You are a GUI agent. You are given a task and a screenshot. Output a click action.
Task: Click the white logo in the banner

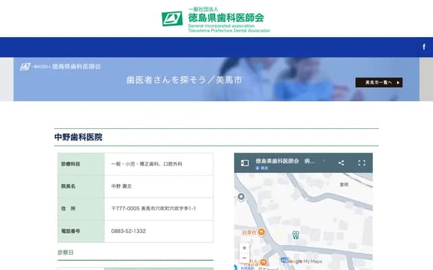click(x=60, y=66)
